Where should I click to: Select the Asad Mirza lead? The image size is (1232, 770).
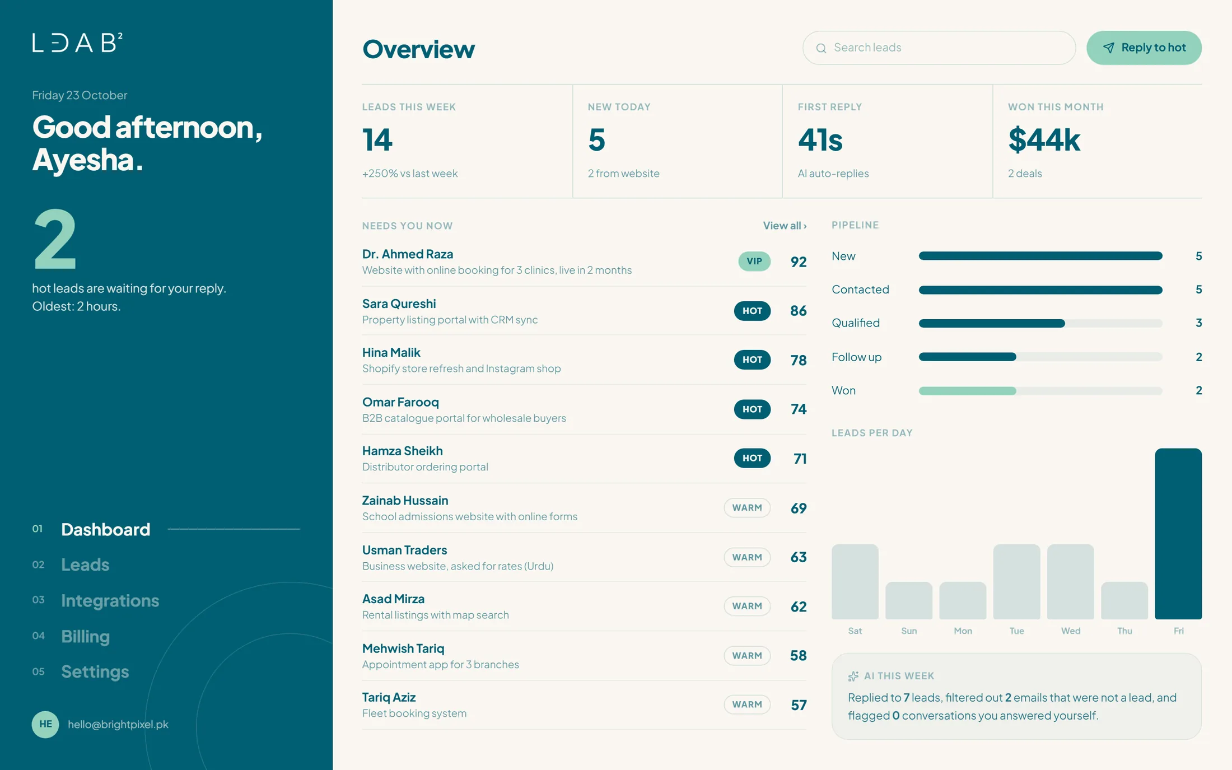[584, 606]
